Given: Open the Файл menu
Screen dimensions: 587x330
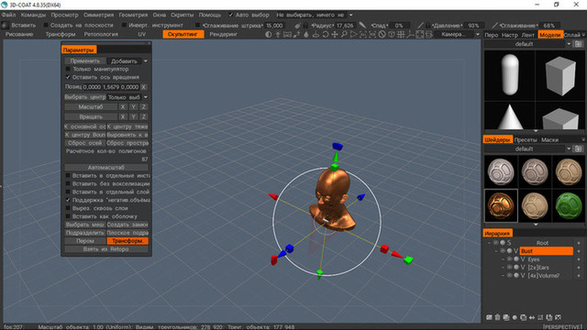Looking at the screenshot, I should [x=8, y=15].
